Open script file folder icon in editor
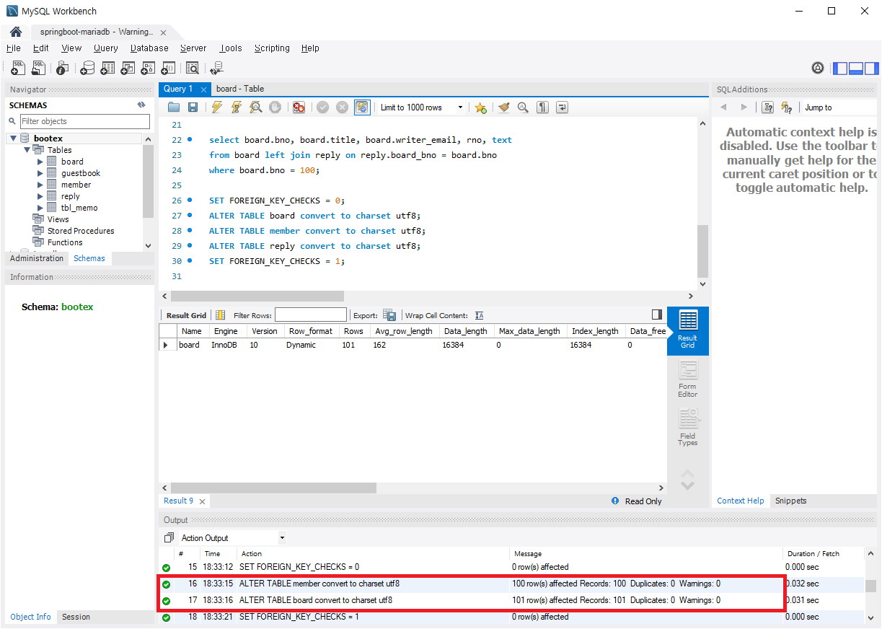The image size is (882, 629). 174,107
